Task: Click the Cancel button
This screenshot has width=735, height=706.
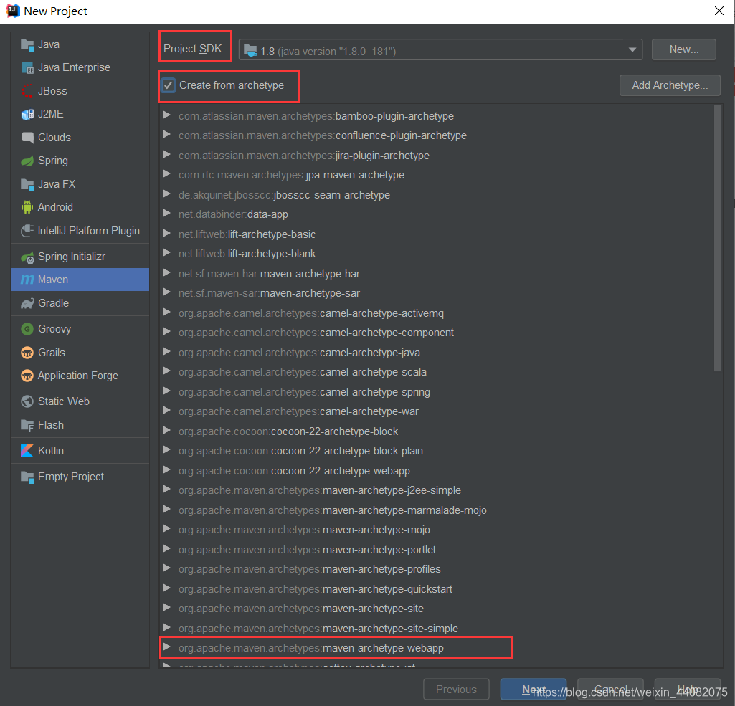Action: pos(610,689)
